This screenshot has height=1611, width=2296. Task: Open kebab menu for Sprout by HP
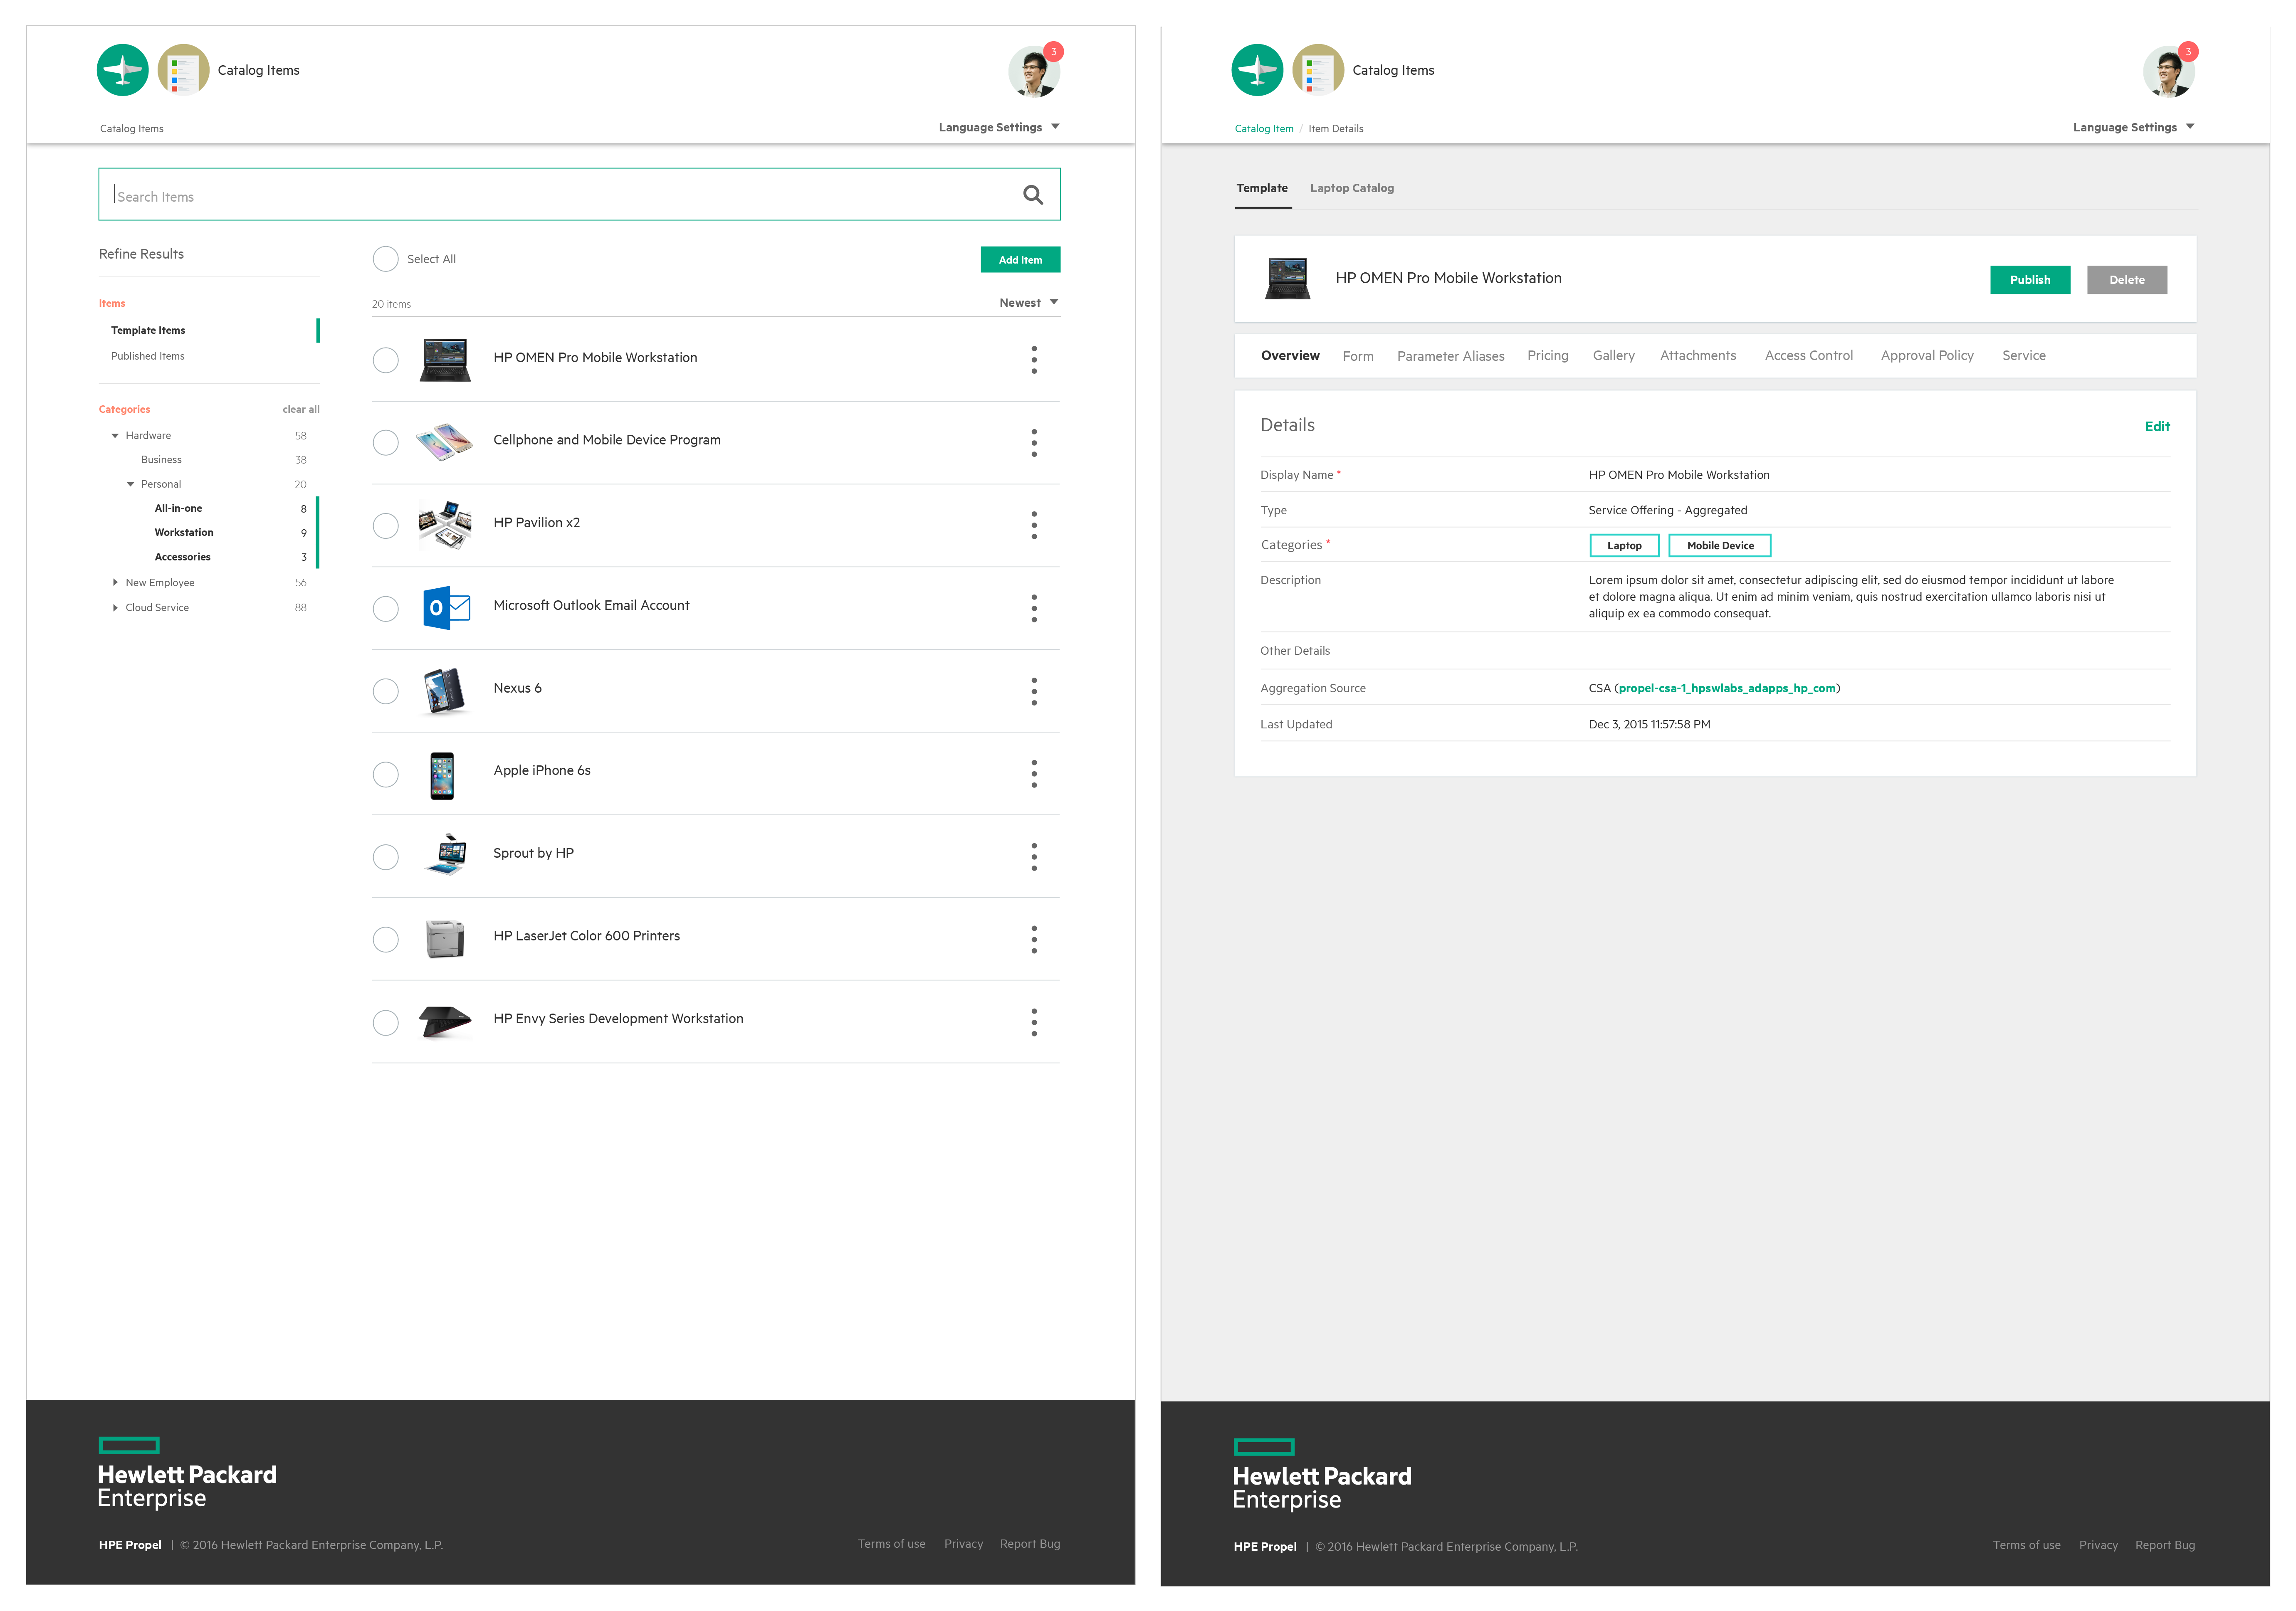coord(1034,856)
